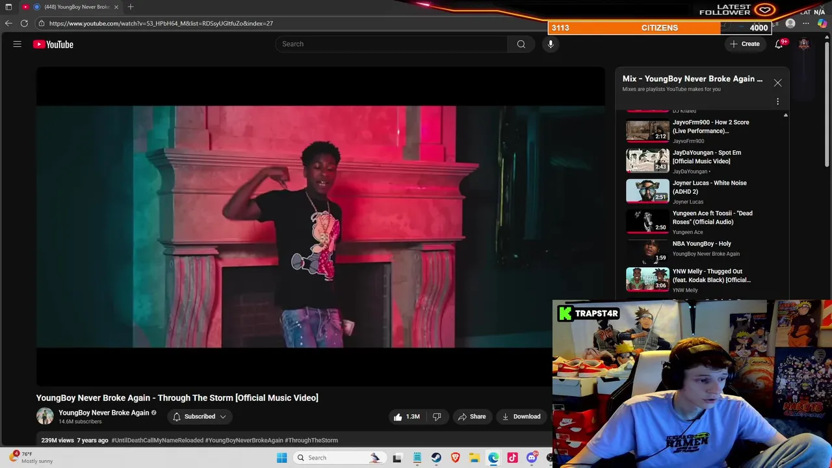Click the '239M views 7 years ago' text
The image size is (832, 468).
(x=75, y=440)
